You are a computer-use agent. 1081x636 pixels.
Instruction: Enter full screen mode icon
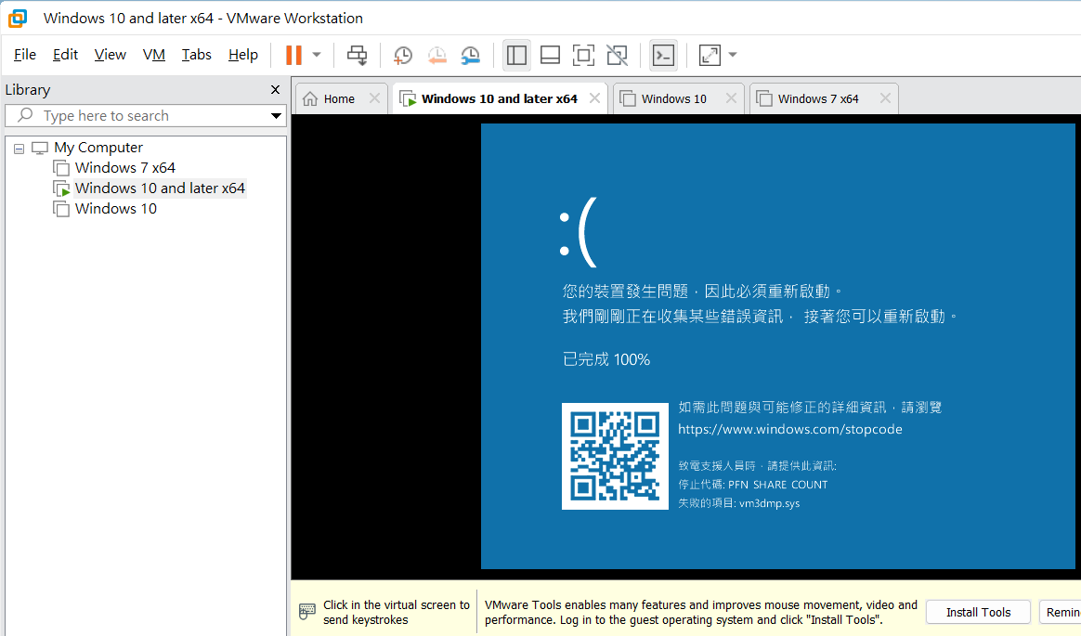pyautogui.click(x=583, y=55)
